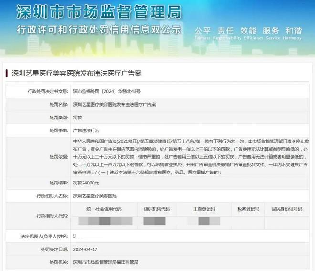Select the 组织机构代码 column header
This screenshot has width=315, height=271.
point(157,209)
